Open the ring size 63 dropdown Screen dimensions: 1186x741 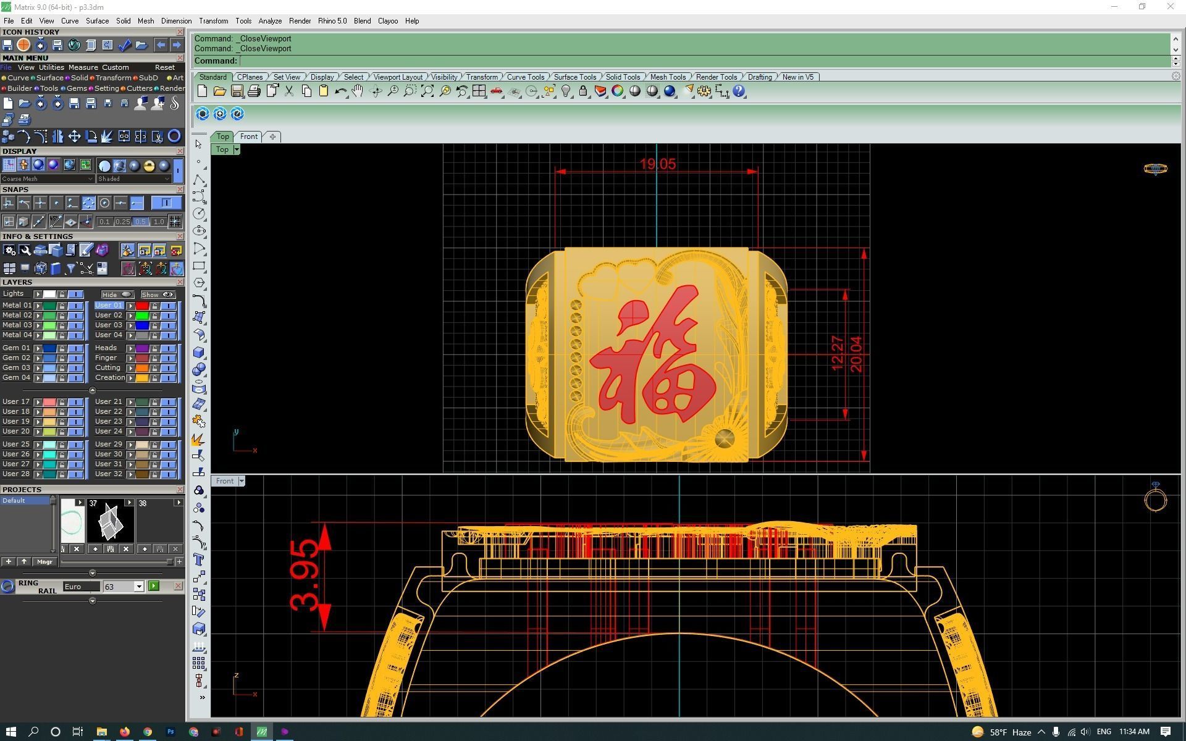coord(139,587)
